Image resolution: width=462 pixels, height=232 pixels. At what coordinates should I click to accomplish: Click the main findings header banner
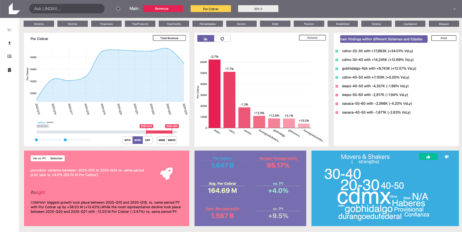pyautogui.click(x=384, y=39)
